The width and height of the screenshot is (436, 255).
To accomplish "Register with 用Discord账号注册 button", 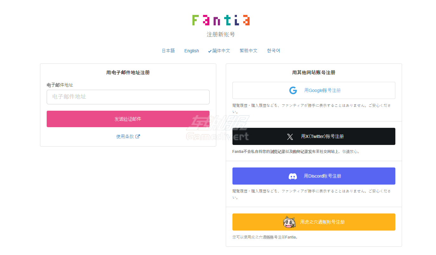I will coord(314,176).
